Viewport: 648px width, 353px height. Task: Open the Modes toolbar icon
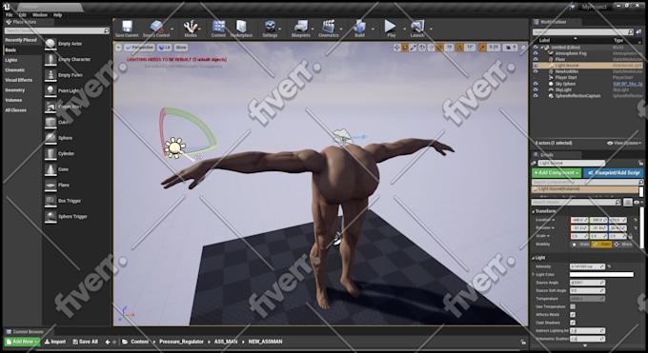coord(191,27)
